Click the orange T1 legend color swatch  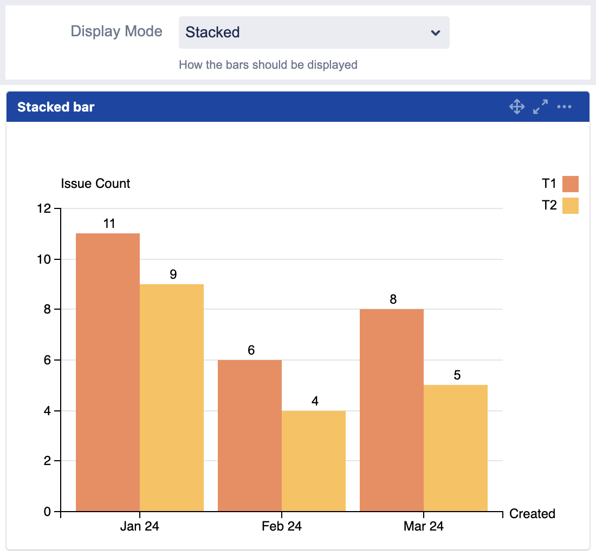(571, 184)
